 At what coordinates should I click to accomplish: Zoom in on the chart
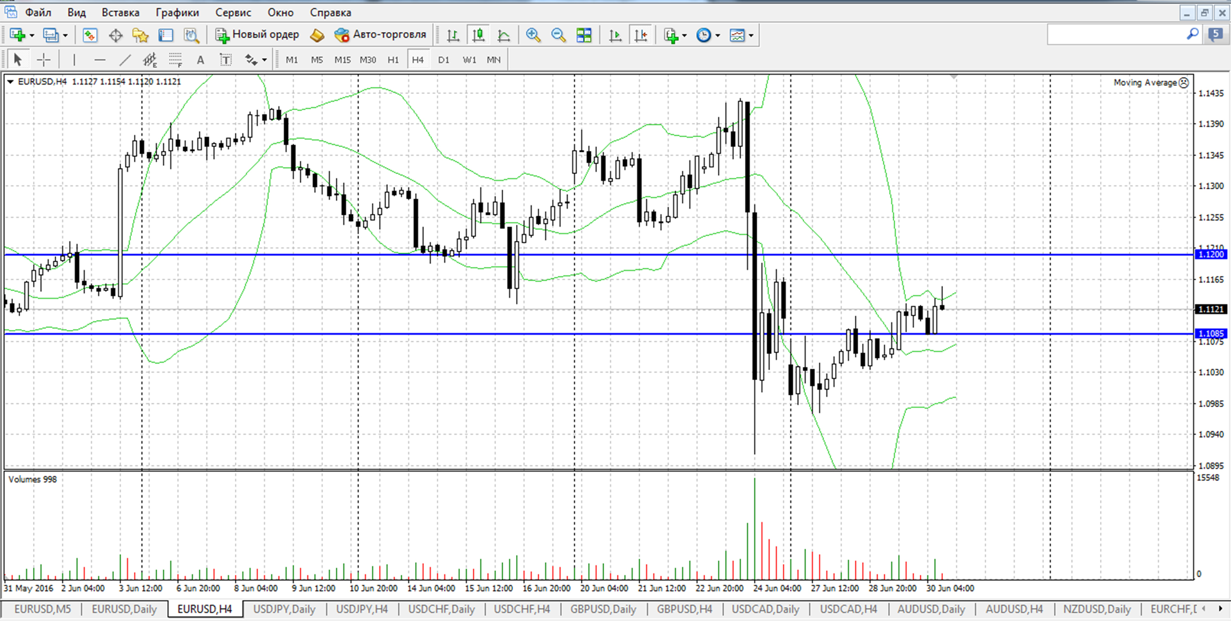pos(533,35)
